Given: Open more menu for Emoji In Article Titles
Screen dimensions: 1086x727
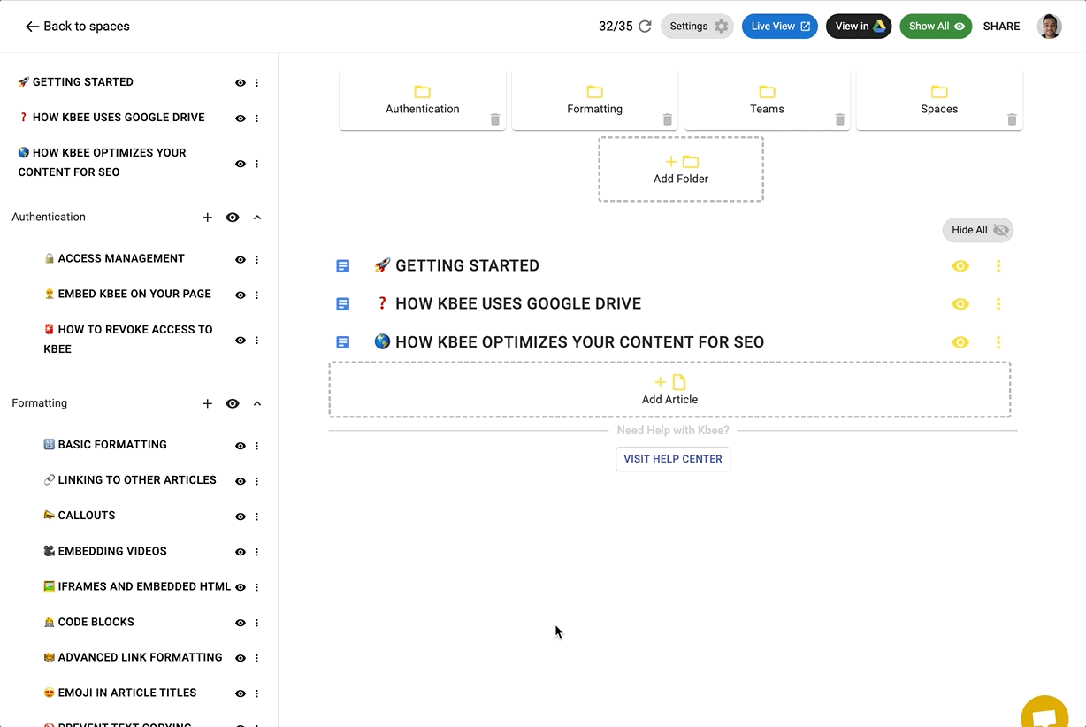Looking at the screenshot, I should pos(257,693).
